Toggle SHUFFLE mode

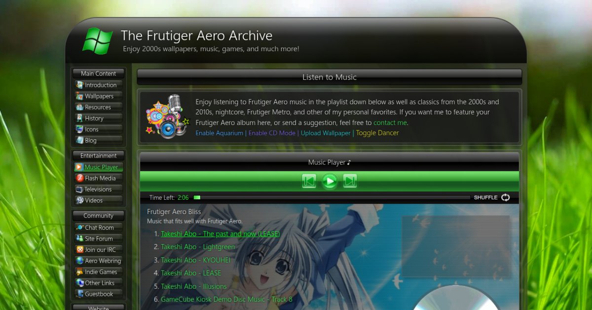click(485, 197)
